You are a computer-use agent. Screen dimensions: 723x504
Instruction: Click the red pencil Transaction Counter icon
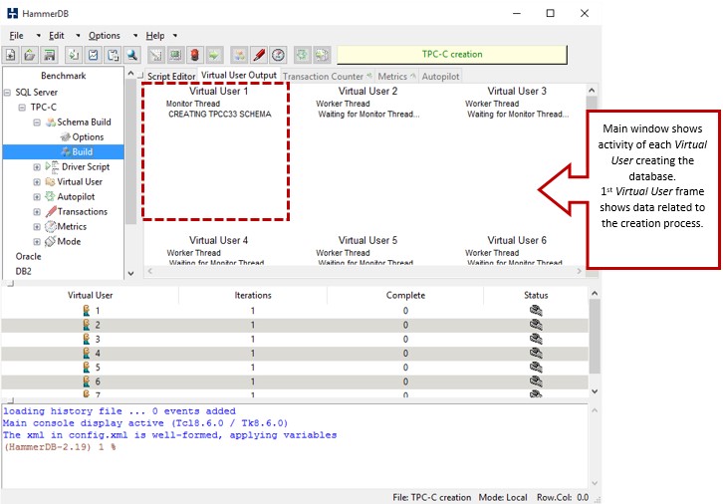click(259, 55)
